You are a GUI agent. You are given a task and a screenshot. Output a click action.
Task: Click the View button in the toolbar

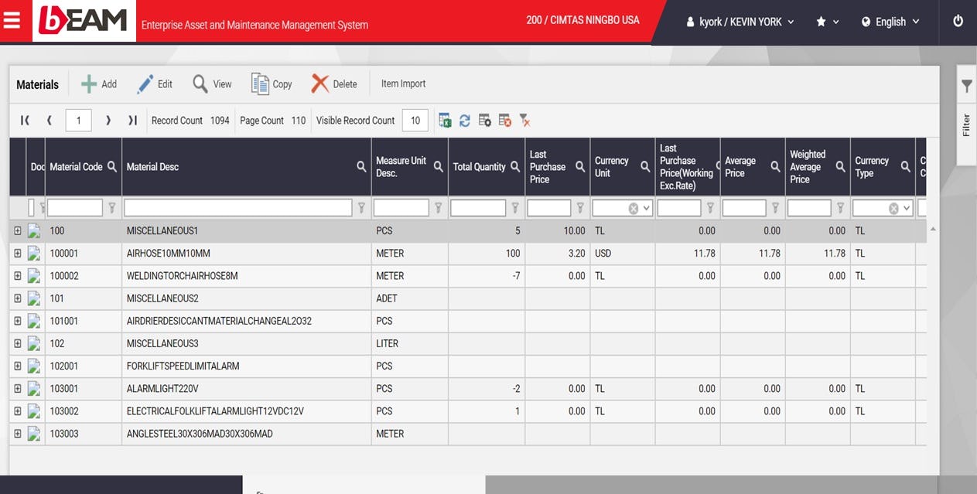pos(212,83)
